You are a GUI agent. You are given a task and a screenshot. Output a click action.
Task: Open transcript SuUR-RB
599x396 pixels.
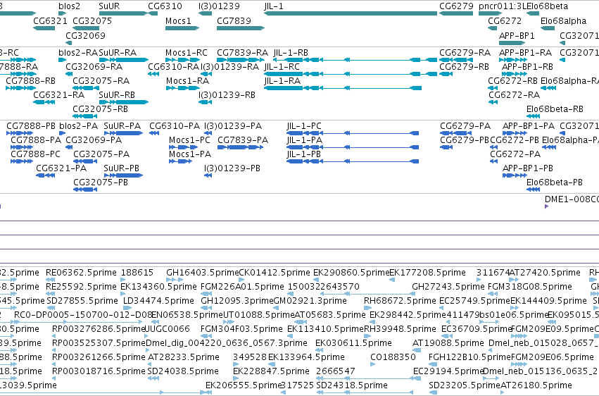117,95
